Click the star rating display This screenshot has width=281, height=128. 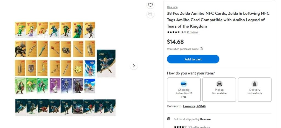[x=173, y=32]
